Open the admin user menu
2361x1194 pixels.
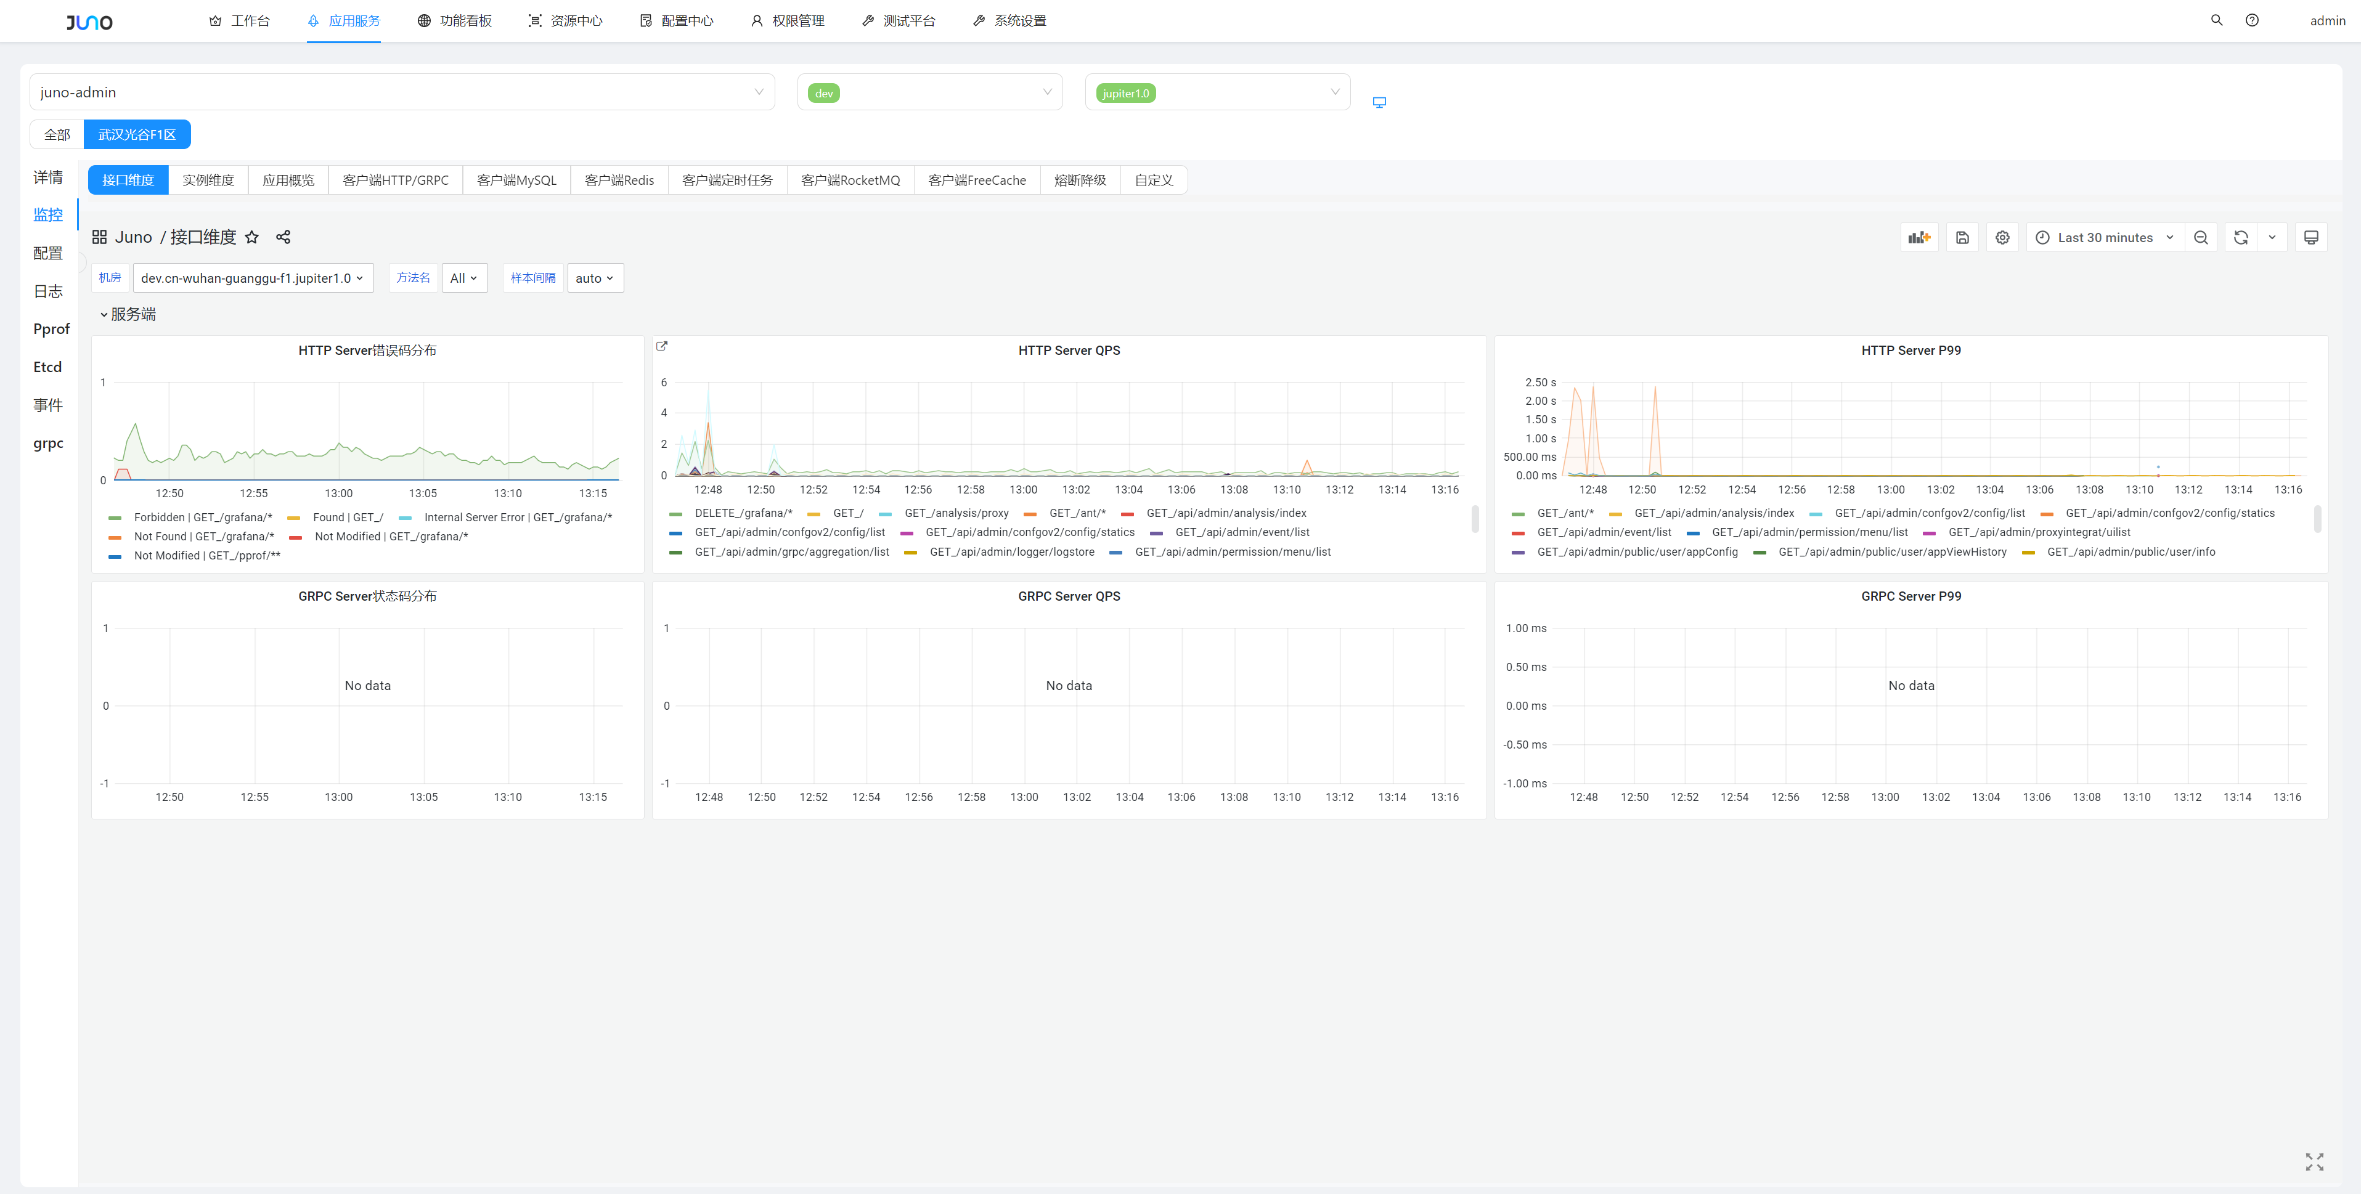pos(2327,21)
